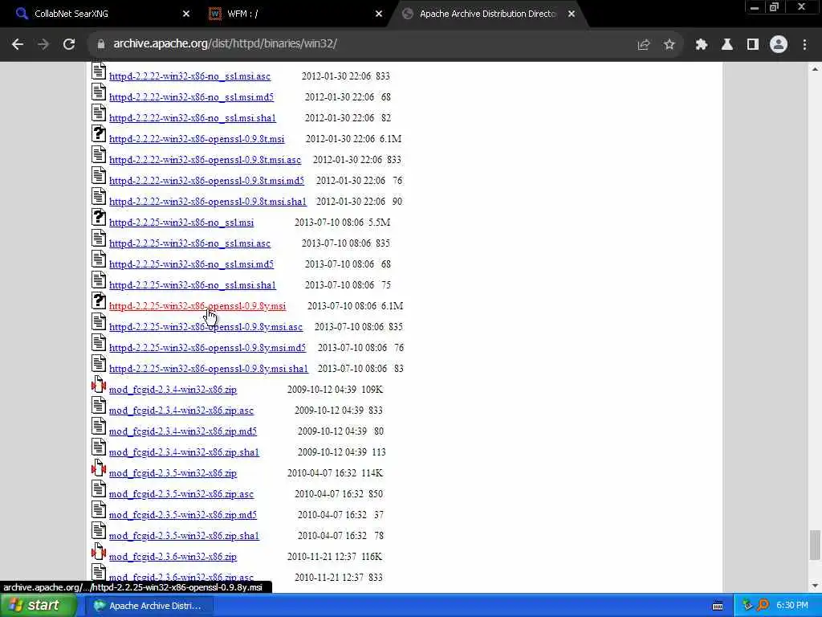Reload the Apache archive page
This screenshot has height=617, width=822.
[69, 45]
